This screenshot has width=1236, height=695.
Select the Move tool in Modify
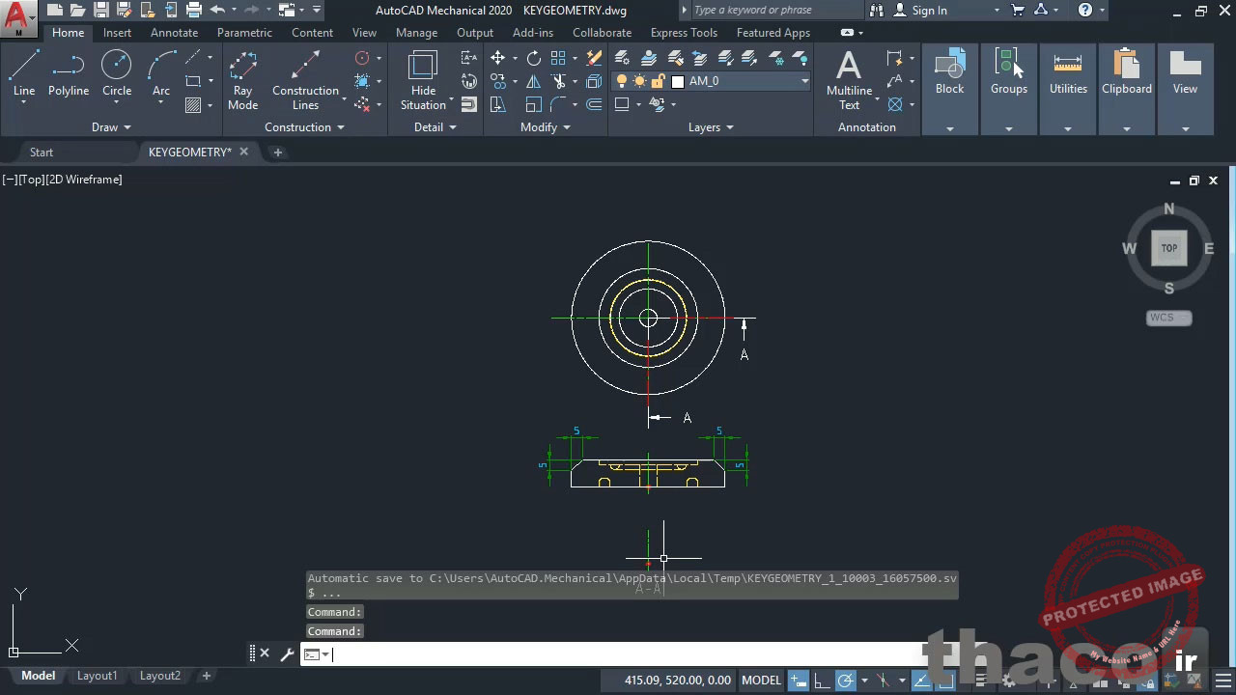497,58
